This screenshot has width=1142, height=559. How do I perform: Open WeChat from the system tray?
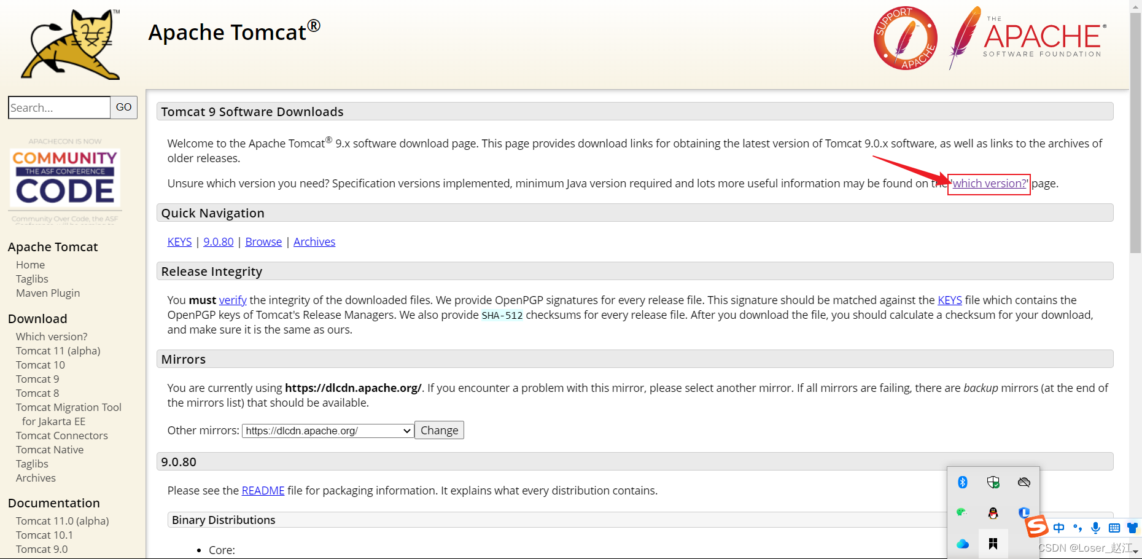click(962, 512)
